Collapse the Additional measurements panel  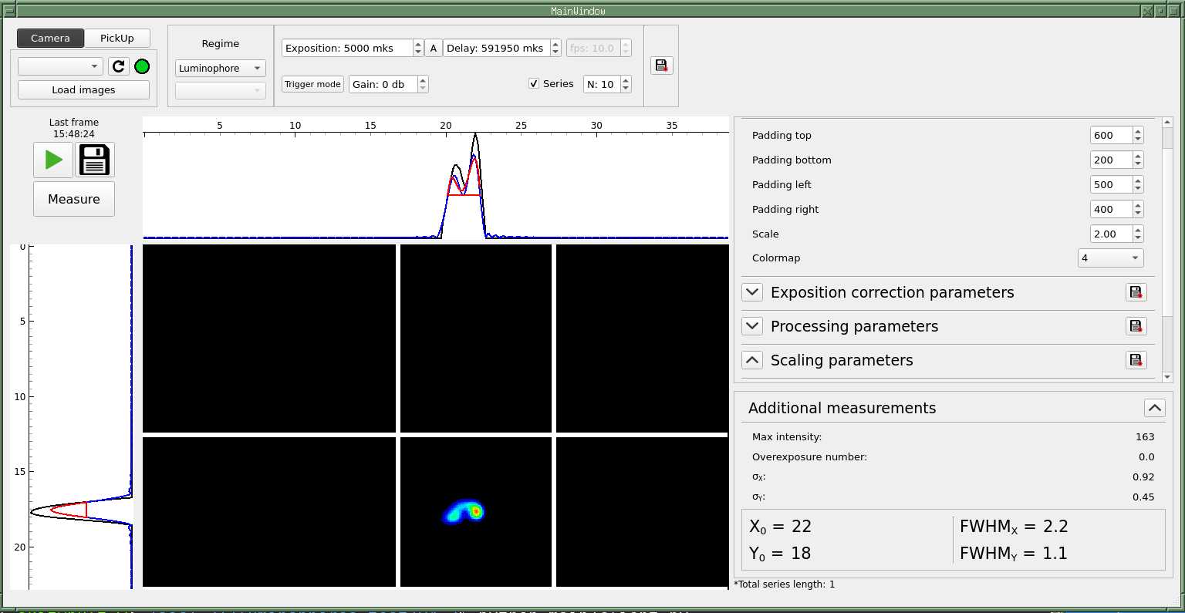point(1154,408)
